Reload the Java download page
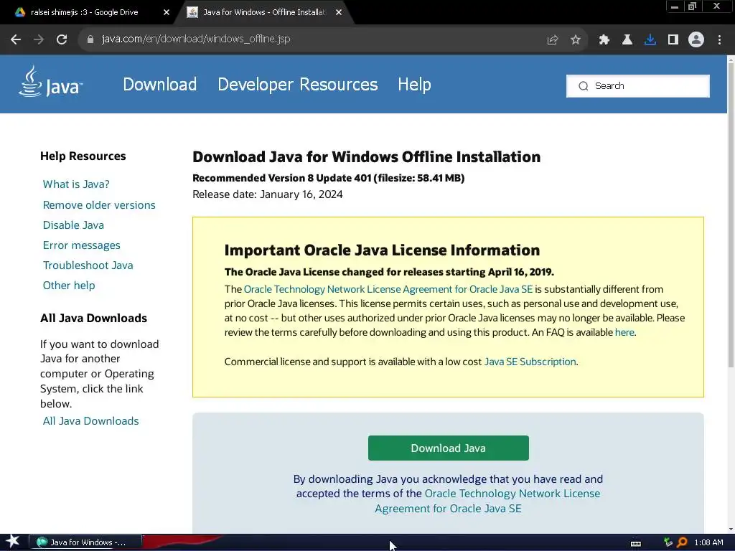The width and height of the screenshot is (735, 551). click(x=62, y=39)
